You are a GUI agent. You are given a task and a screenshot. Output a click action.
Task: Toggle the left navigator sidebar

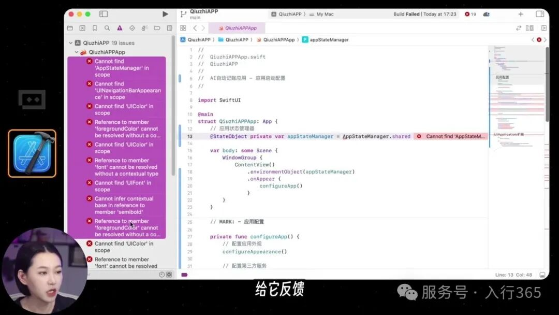point(104,14)
